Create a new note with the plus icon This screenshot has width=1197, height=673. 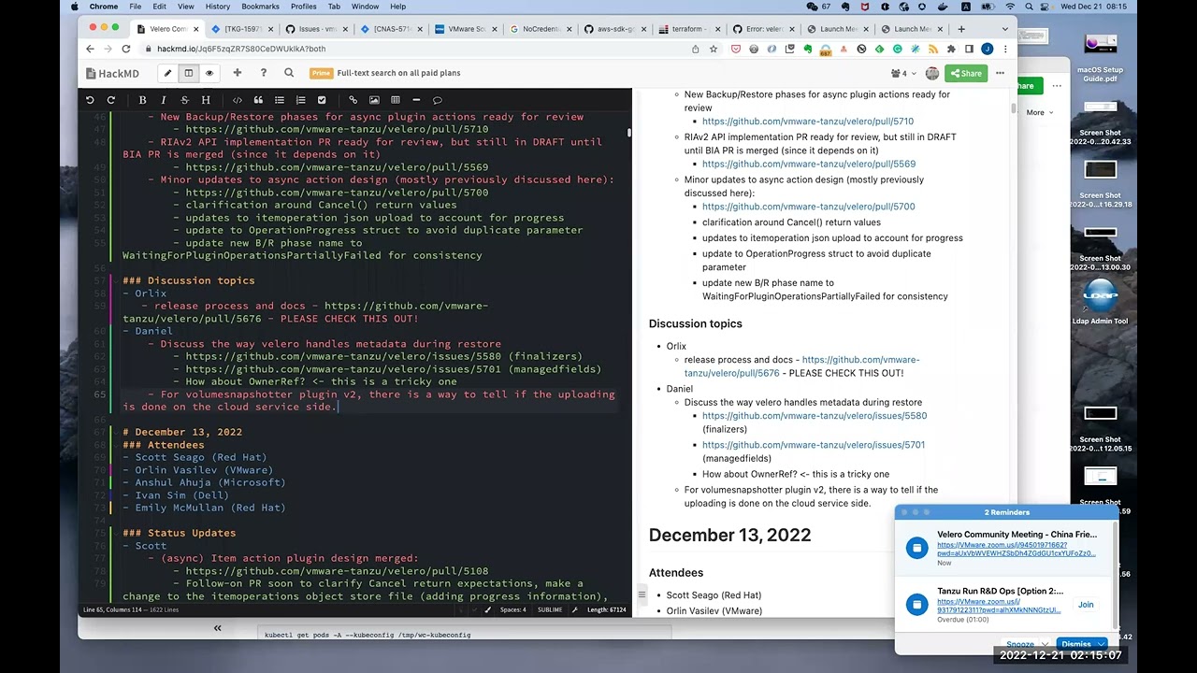pyautogui.click(x=237, y=73)
